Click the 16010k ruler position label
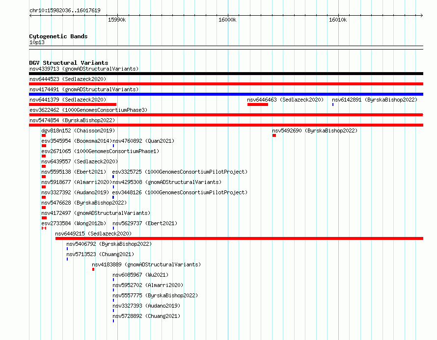The height and width of the screenshot is (340, 437). [338, 20]
